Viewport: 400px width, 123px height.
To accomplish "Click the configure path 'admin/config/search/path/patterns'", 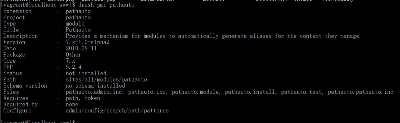I will click(117, 110).
